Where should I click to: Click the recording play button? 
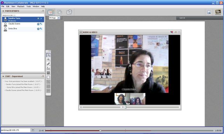33,130
